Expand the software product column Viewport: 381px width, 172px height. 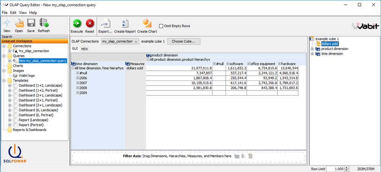[228, 64]
